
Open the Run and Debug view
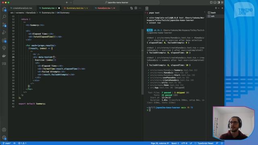[4, 33]
